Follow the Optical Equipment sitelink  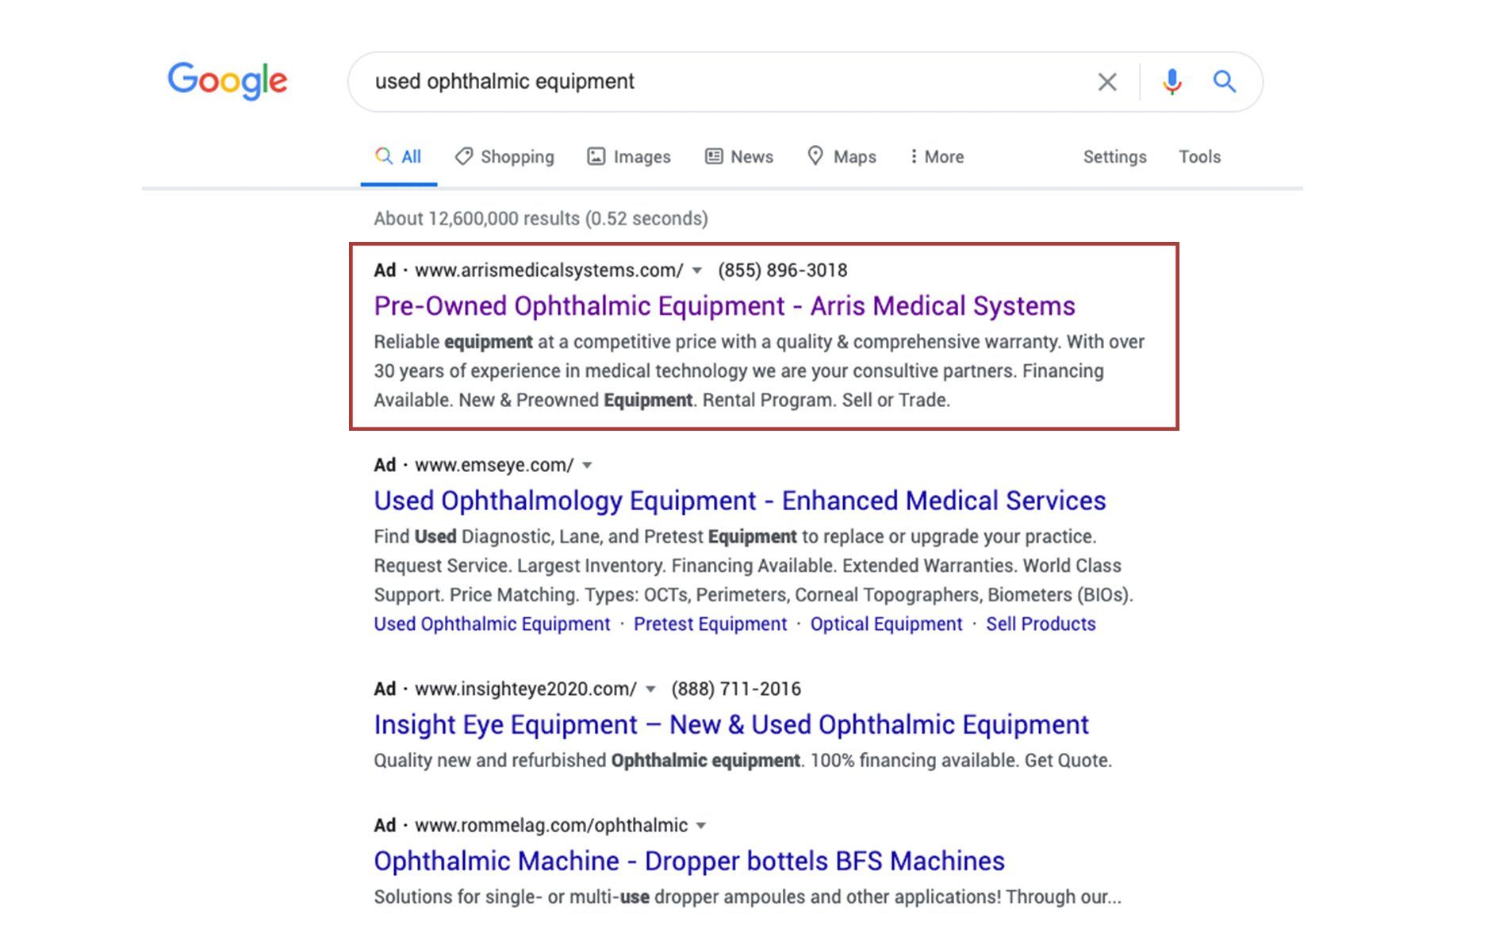click(886, 624)
